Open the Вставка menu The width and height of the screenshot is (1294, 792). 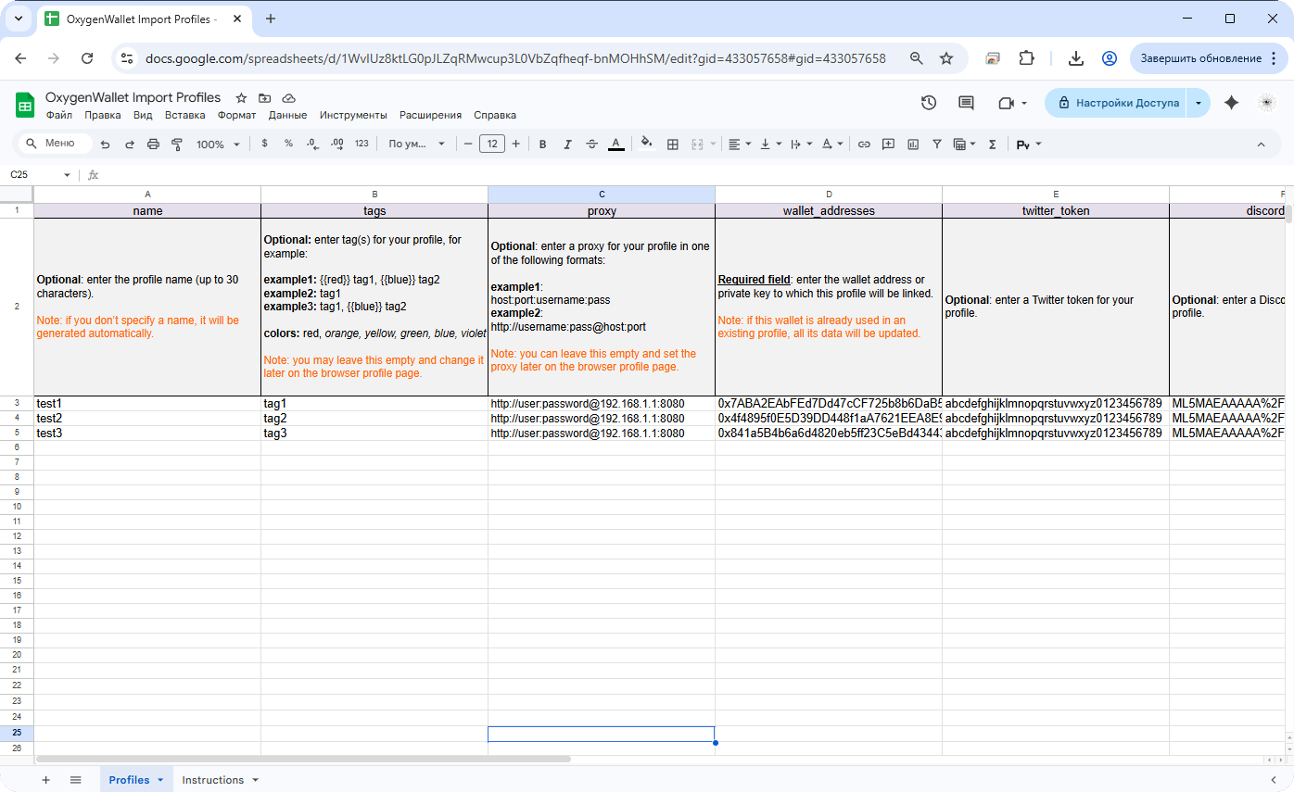pos(185,116)
